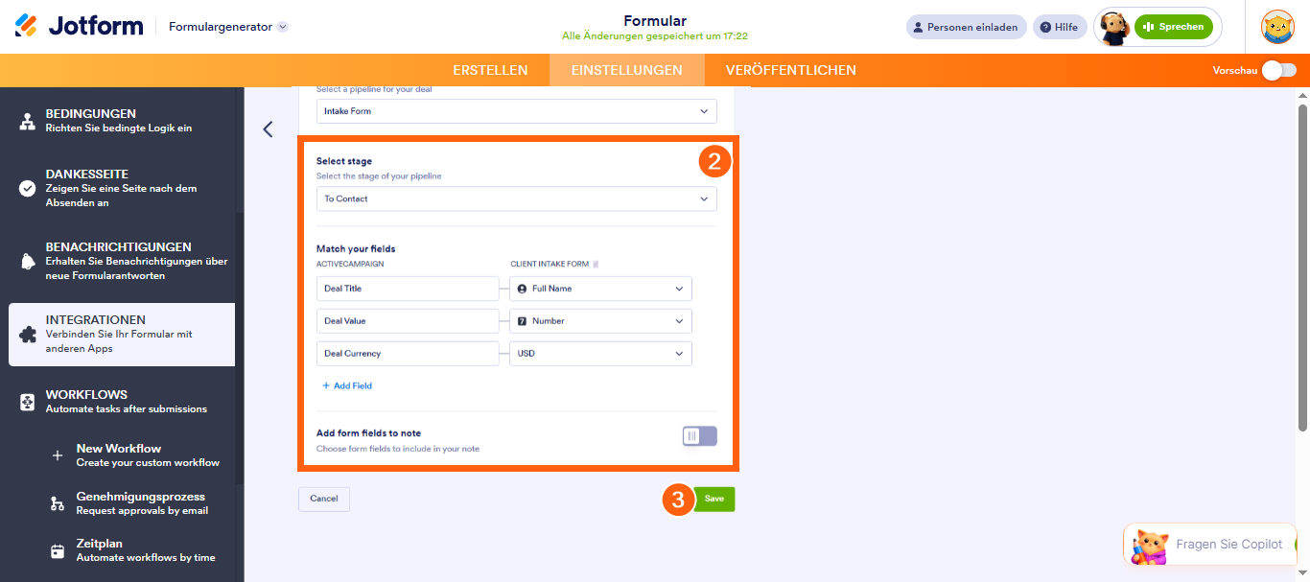Screen dimensions: 1310x582
Task: Open the Hilfe help button
Action: pos(1060,27)
